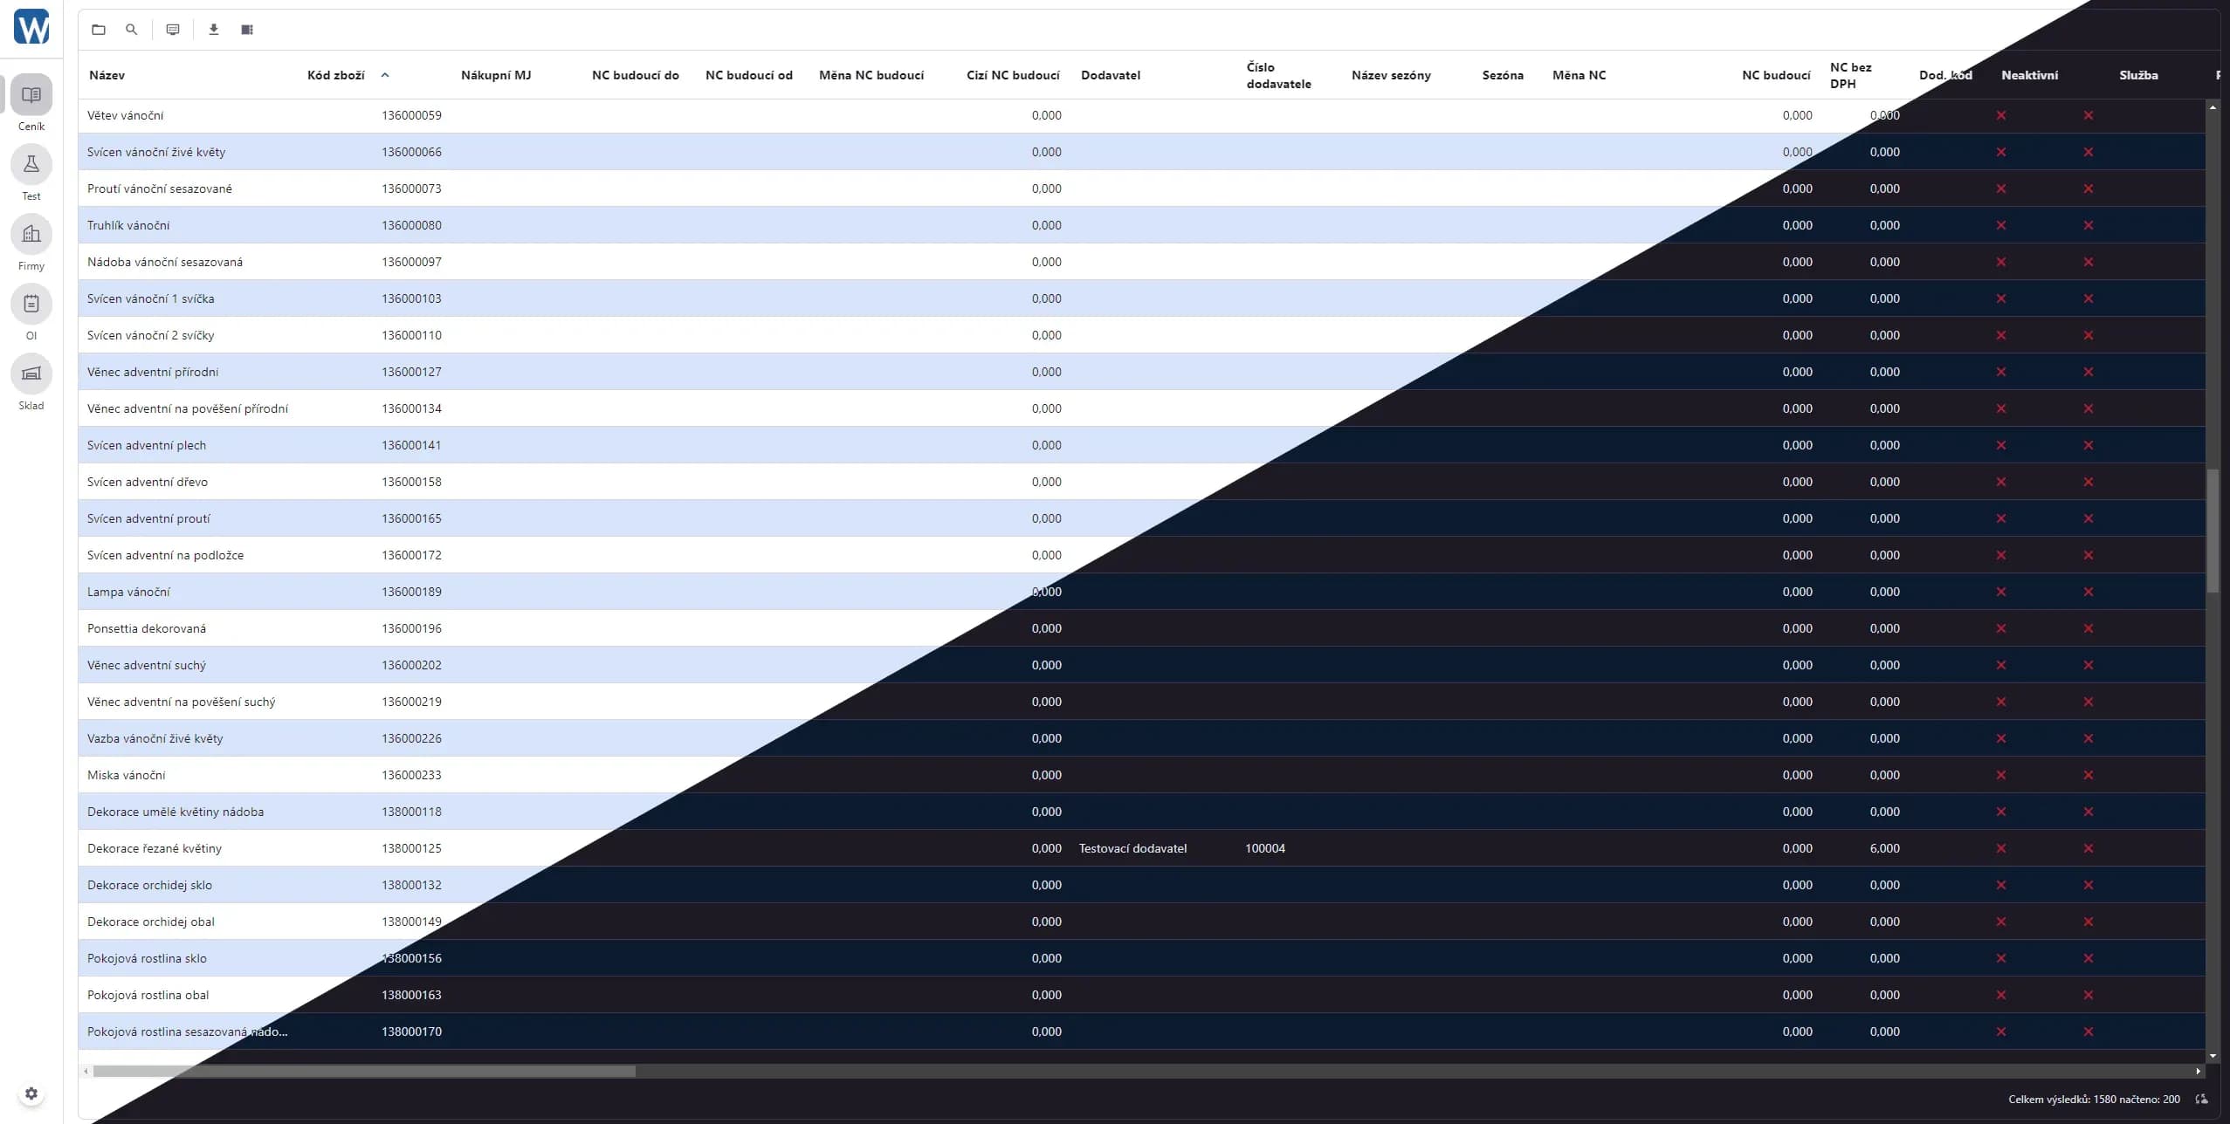Click the column chooser toolbar icon

click(x=247, y=30)
